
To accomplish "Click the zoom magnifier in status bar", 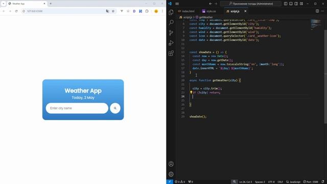I will point(235,182).
